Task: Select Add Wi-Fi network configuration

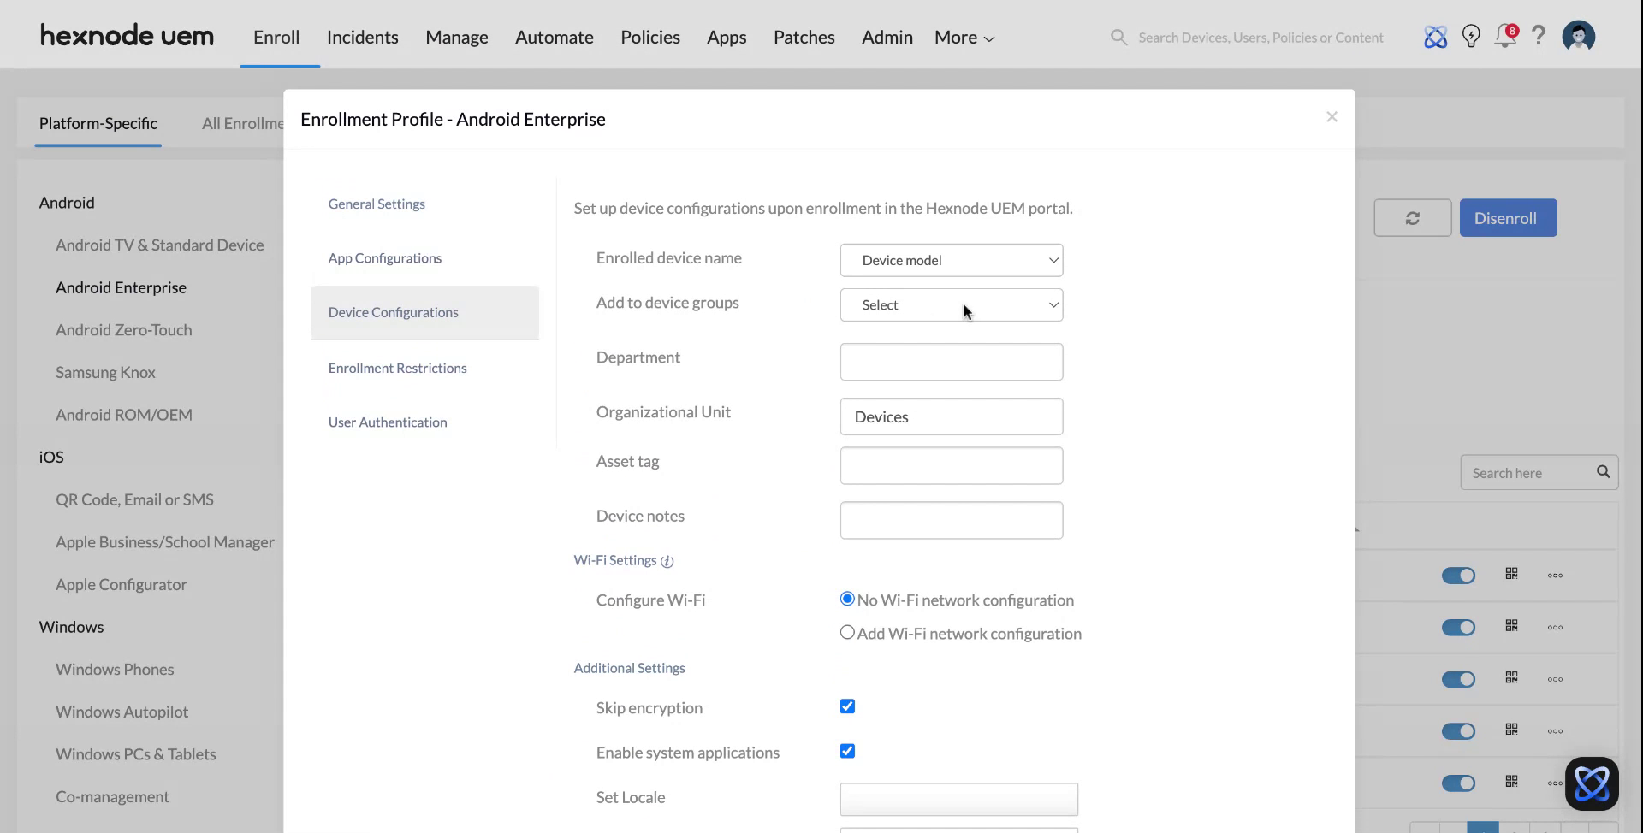Action: tap(847, 632)
